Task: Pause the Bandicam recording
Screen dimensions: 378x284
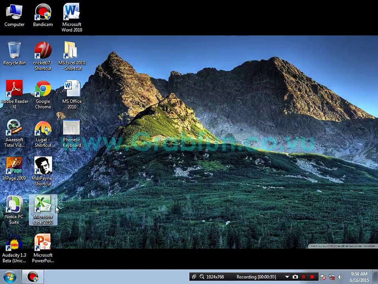Action: tap(304, 277)
